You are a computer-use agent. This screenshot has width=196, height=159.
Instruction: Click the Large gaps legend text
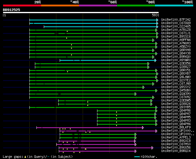(x=38, y=157)
